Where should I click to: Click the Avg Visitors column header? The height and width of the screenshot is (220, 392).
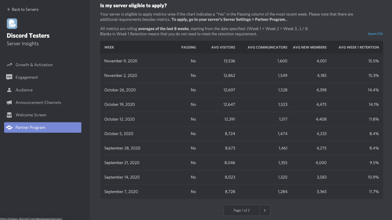(x=223, y=47)
